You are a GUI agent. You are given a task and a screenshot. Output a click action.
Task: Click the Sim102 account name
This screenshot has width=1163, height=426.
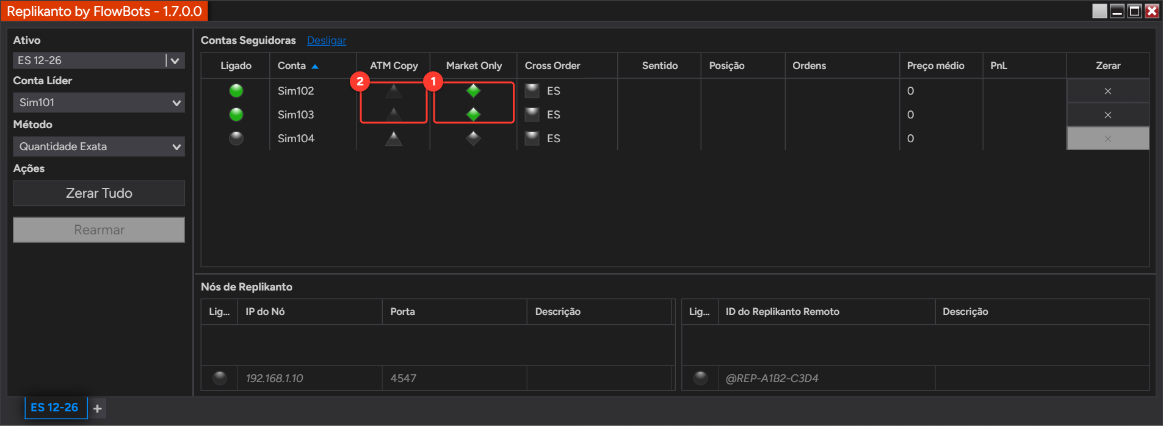point(296,91)
